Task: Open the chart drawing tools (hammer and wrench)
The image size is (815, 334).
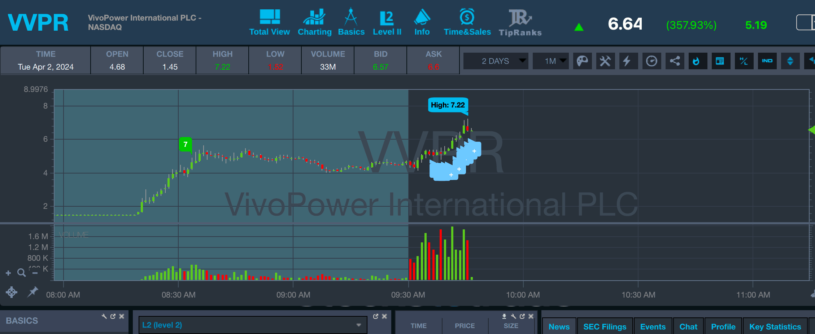Action: (605, 61)
